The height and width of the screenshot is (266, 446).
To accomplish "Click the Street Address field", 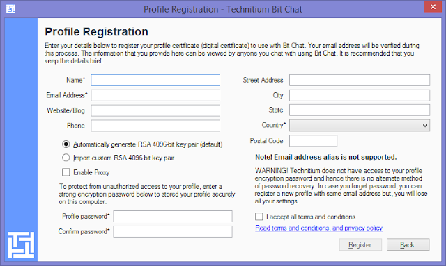I will click(360, 81).
